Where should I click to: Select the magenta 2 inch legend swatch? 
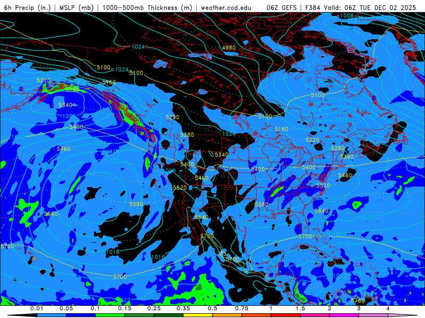(x=344, y=315)
